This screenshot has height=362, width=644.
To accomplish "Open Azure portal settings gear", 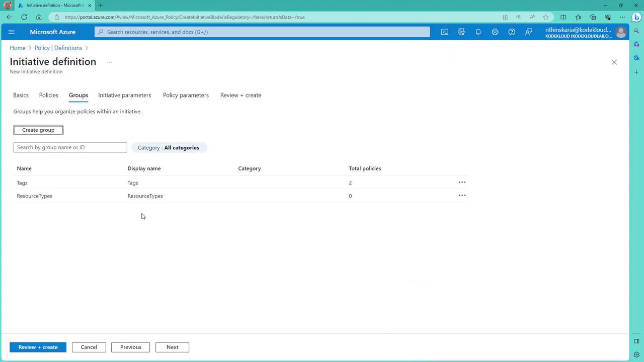I will [495, 32].
